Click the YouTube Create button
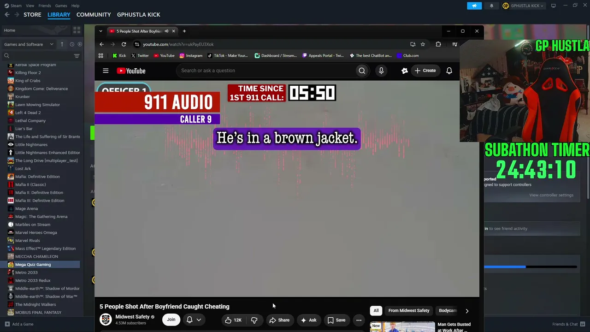The width and height of the screenshot is (590, 332). (425, 71)
